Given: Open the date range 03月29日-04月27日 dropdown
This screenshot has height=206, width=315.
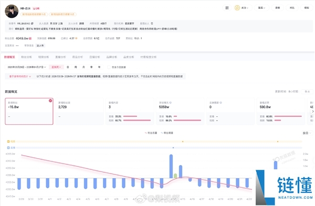Looking at the screenshot, I should (x=27, y=67).
